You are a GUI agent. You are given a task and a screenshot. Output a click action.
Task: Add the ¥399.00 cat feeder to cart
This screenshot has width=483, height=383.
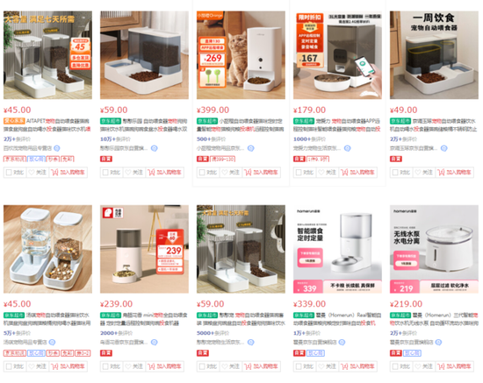pos(261,173)
